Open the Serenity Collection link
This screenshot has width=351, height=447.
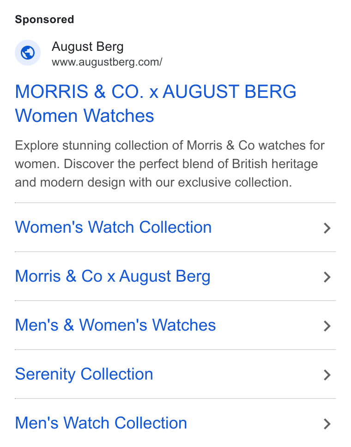(x=84, y=374)
